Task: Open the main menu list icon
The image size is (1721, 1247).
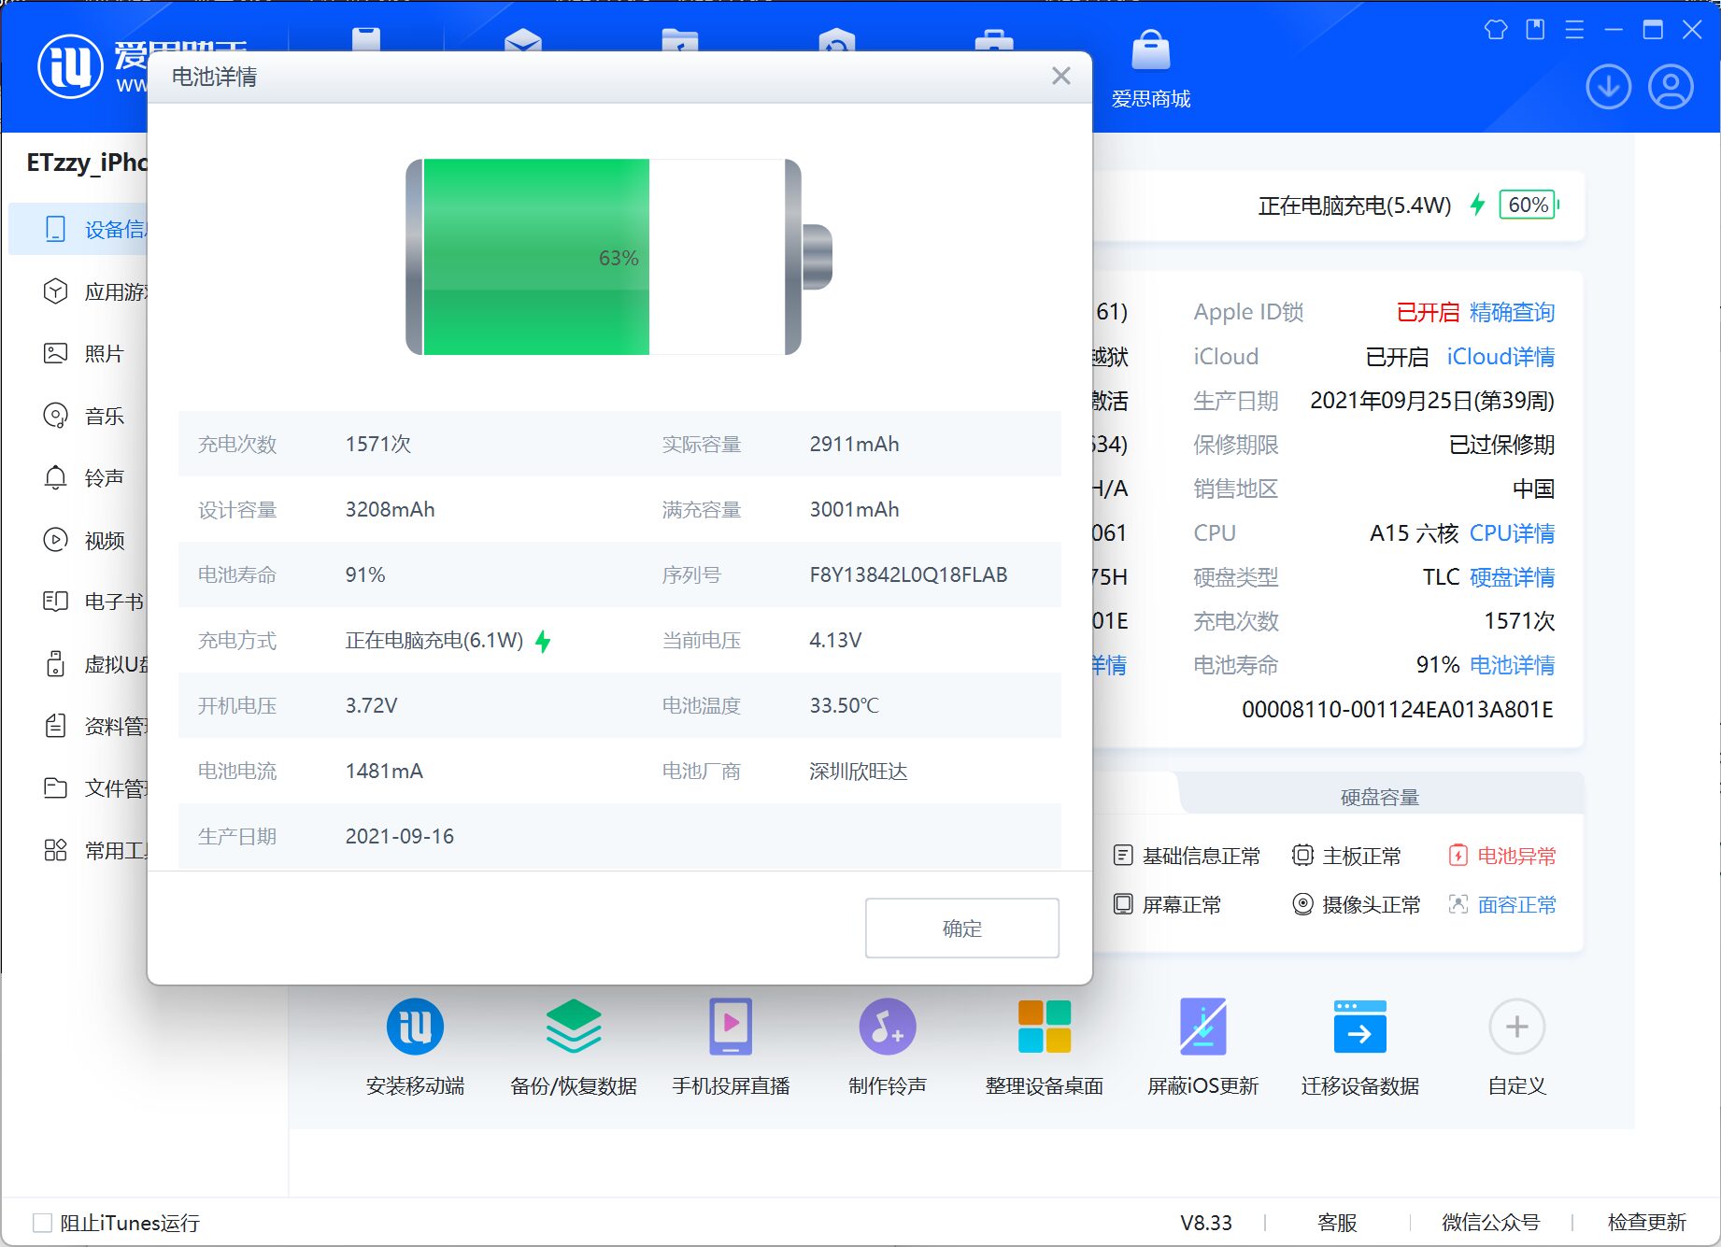Action: pyautogui.click(x=1574, y=30)
